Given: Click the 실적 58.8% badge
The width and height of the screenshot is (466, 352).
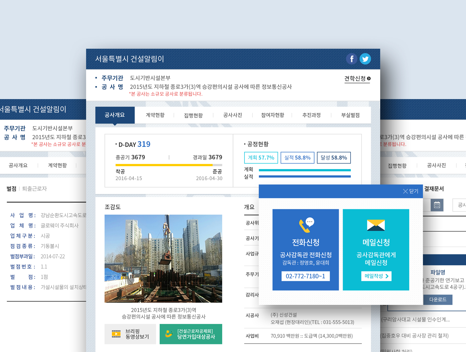Looking at the screenshot, I should [297, 158].
